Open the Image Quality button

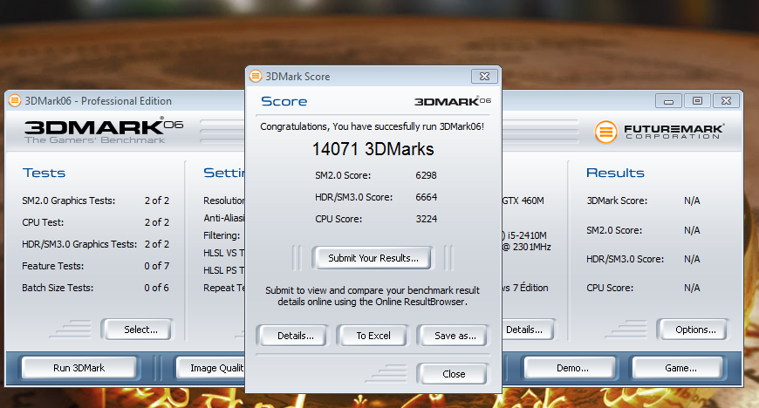212,368
